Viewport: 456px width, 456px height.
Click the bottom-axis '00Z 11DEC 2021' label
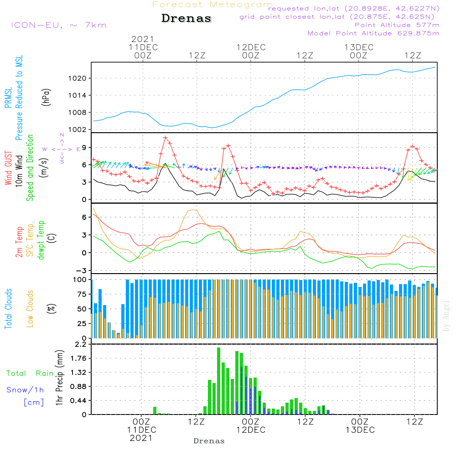(x=141, y=430)
